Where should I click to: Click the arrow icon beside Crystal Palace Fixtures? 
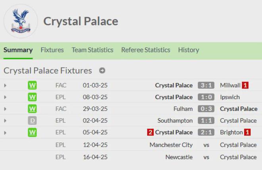[x=102, y=71]
